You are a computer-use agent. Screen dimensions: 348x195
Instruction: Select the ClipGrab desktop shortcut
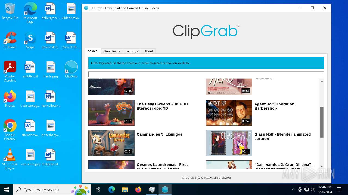(71, 70)
